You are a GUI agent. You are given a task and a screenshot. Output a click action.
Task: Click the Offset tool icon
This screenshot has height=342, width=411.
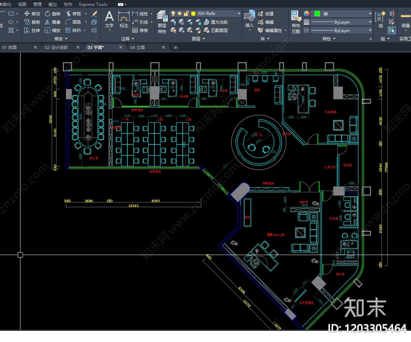pyautogui.click(x=94, y=31)
